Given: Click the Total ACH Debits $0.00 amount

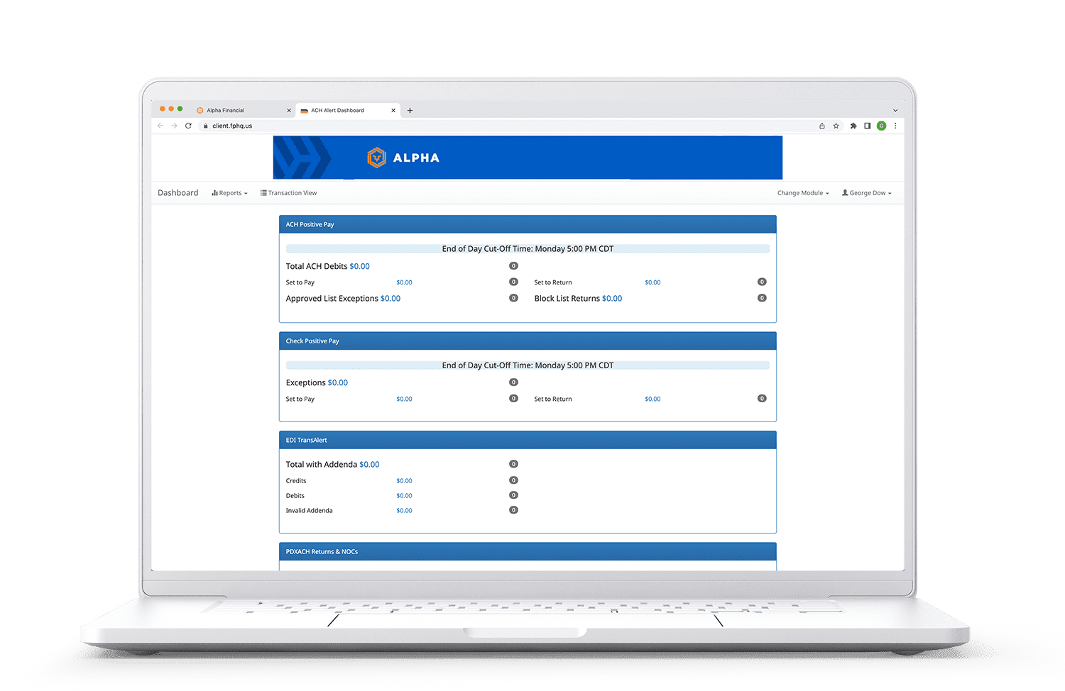Looking at the screenshot, I should [x=360, y=266].
